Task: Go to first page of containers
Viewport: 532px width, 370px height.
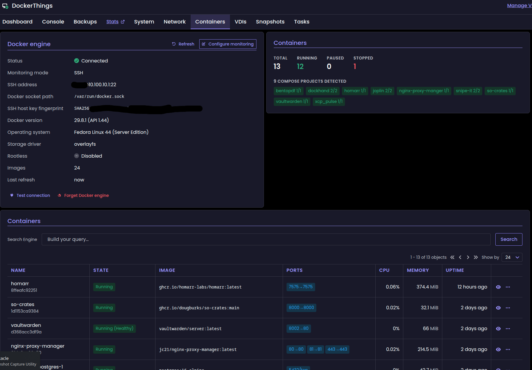Action: pos(452,257)
